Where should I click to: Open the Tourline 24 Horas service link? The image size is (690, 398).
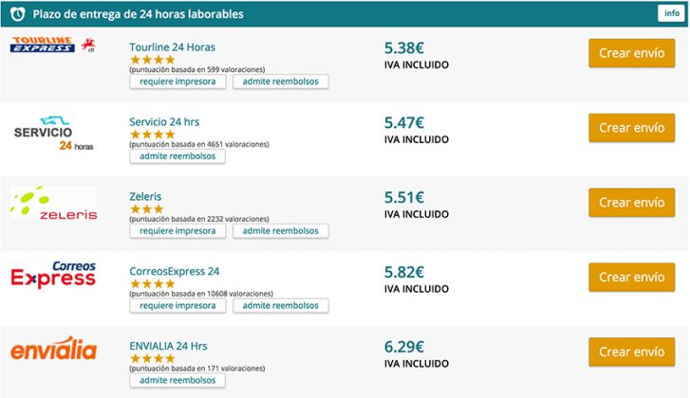pos(173,47)
